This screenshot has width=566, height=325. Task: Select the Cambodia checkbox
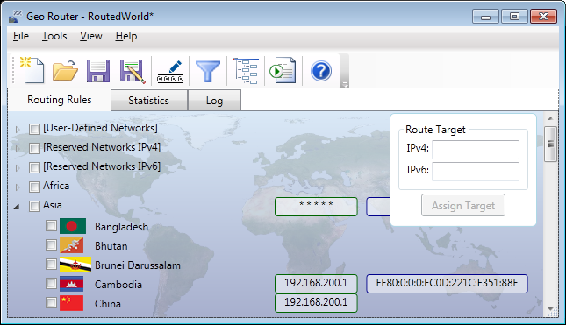pyautogui.click(x=51, y=284)
